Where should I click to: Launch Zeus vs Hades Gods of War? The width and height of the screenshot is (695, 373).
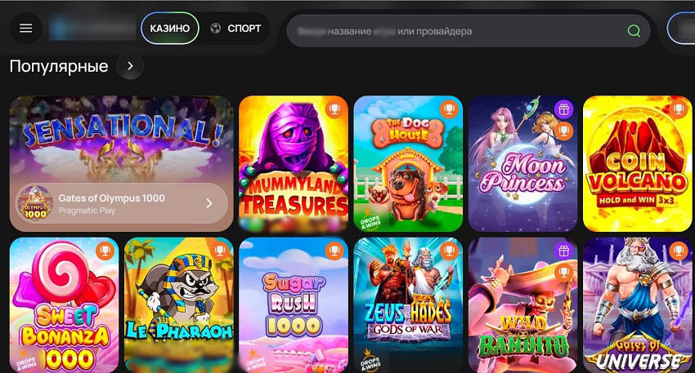408,305
